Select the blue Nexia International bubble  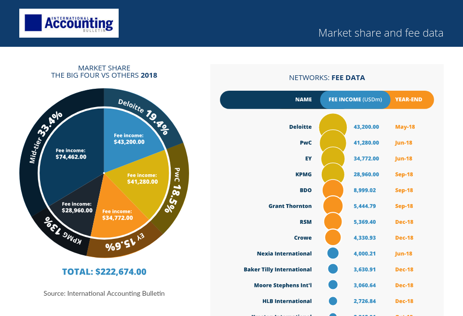tap(332, 253)
